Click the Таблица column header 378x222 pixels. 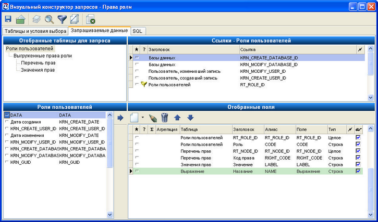(206, 129)
